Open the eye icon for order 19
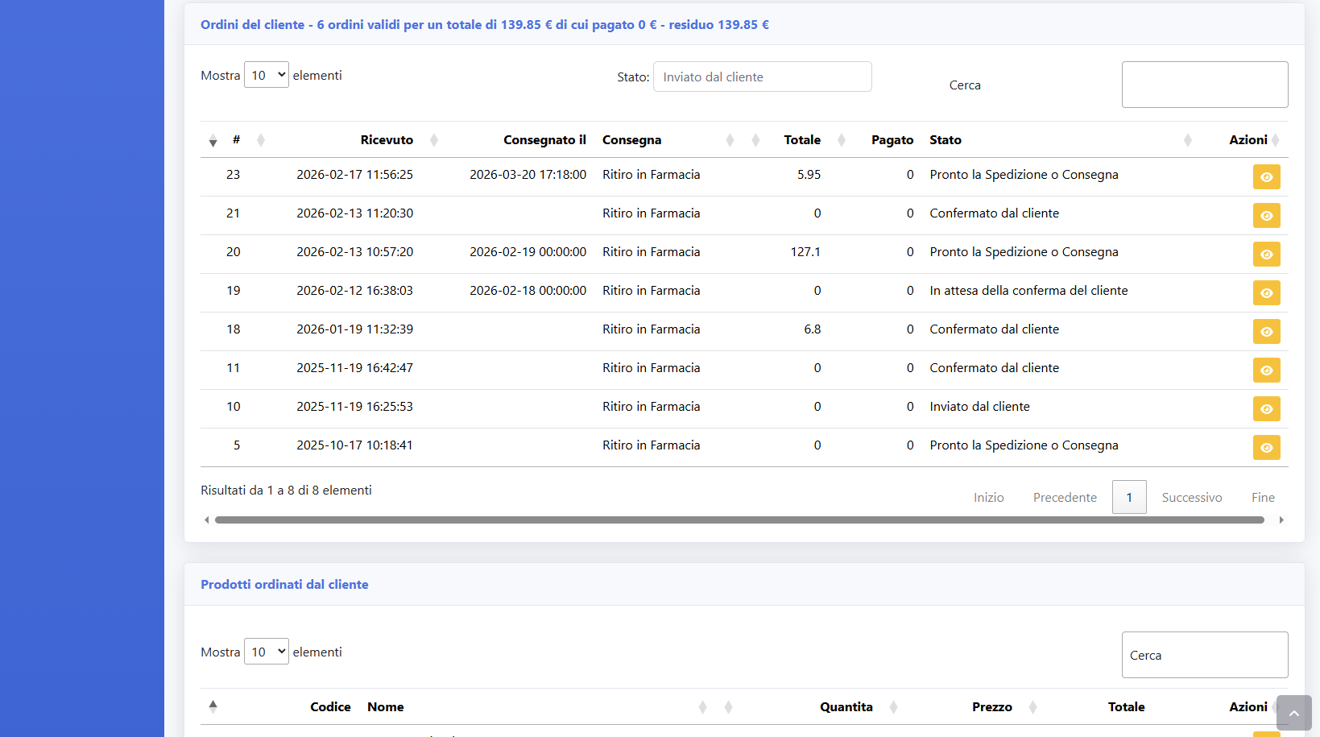 click(x=1266, y=293)
